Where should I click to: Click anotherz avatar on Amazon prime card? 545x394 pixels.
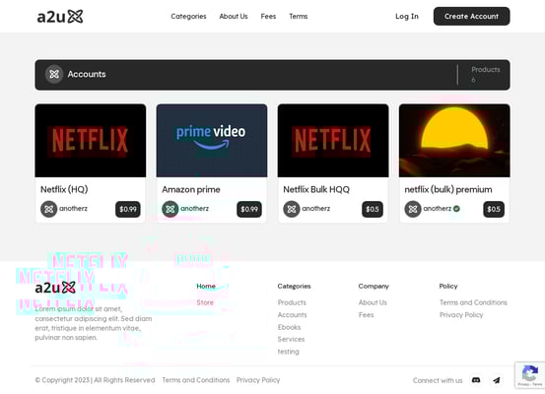[x=170, y=209]
